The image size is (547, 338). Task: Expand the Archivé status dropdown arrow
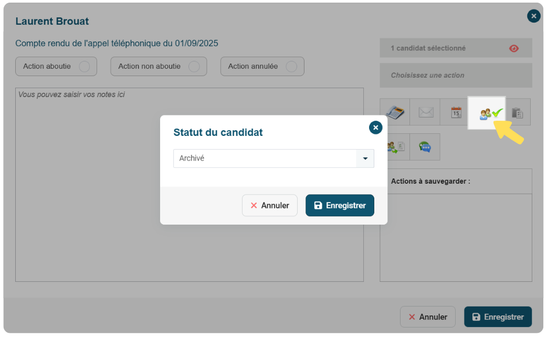pyautogui.click(x=365, y=159)
